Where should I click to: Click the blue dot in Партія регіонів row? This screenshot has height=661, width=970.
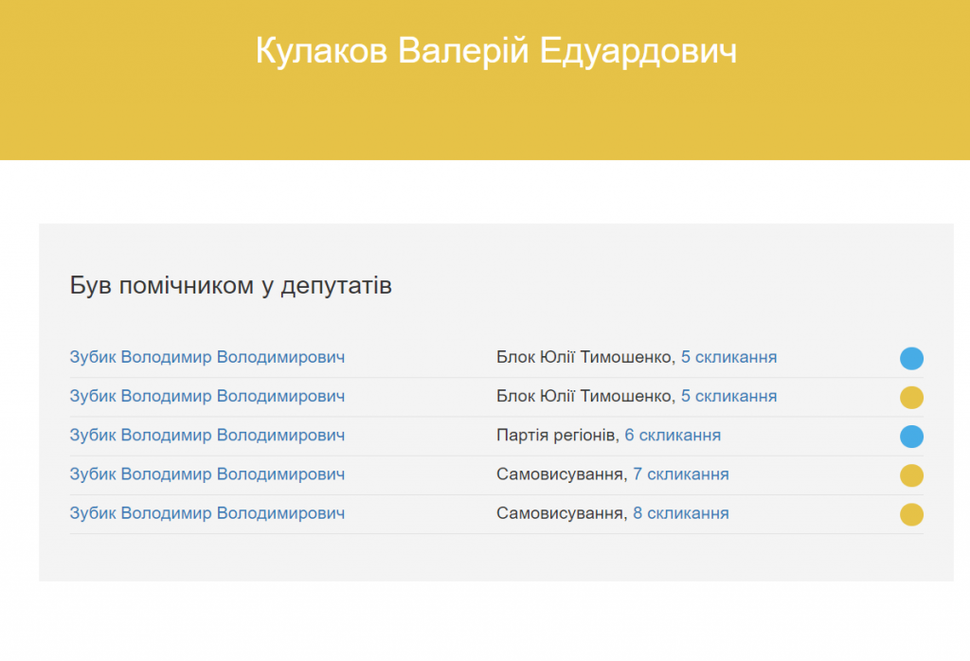coord(911,437)
